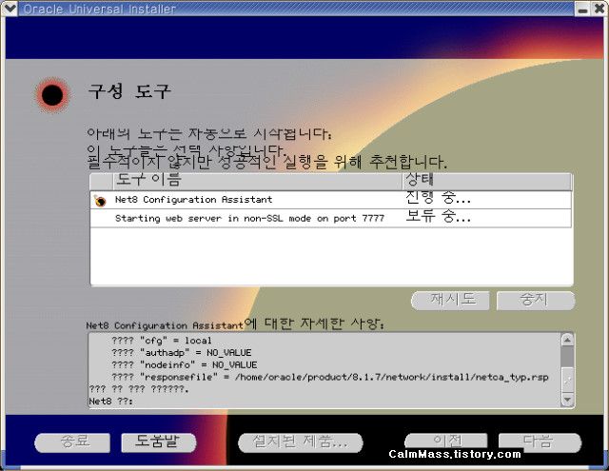Click the "authadp" = NO_VALUE log line
This screenshot has width=609, height=471.
click(182, 353)
